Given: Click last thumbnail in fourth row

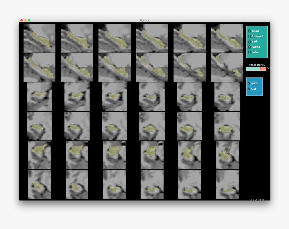Looking at the screenshot, I should [x=227, y=126].
